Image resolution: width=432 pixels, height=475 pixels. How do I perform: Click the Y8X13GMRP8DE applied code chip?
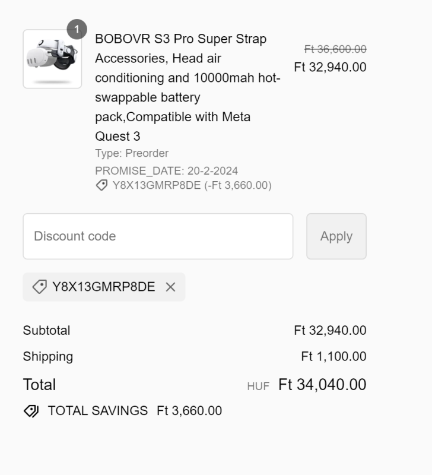[x=103, y=287]
